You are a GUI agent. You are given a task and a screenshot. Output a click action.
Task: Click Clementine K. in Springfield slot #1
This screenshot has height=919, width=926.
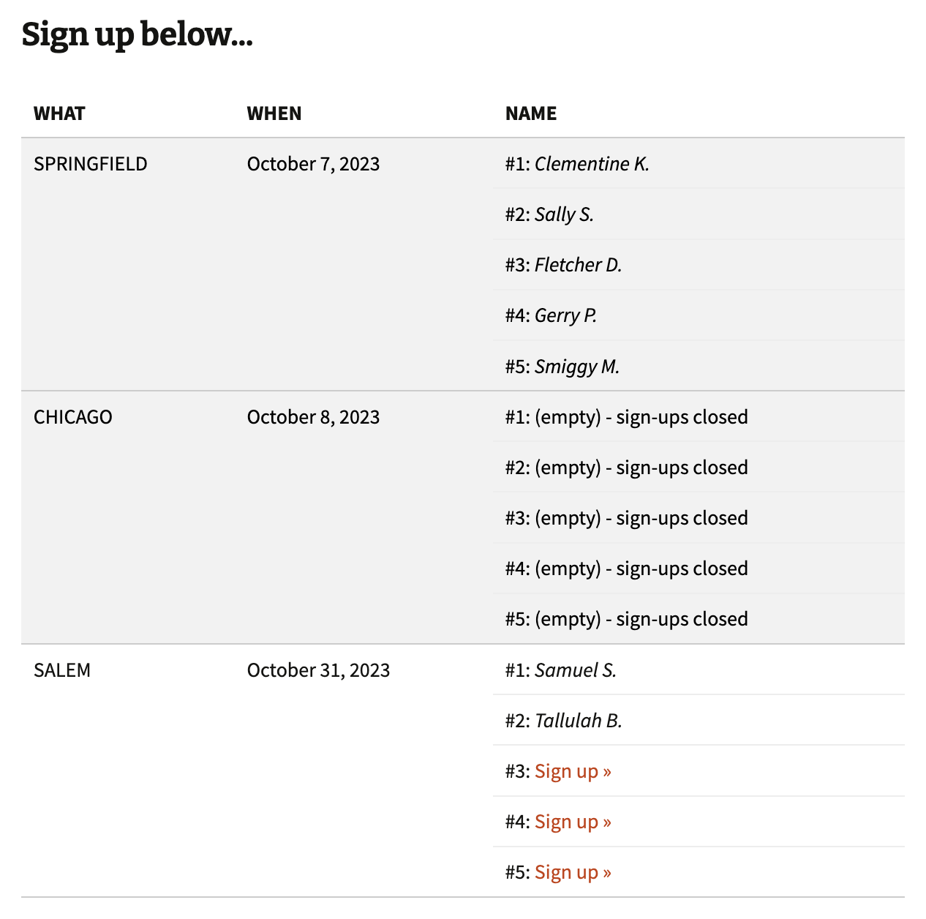coord(592,164)
